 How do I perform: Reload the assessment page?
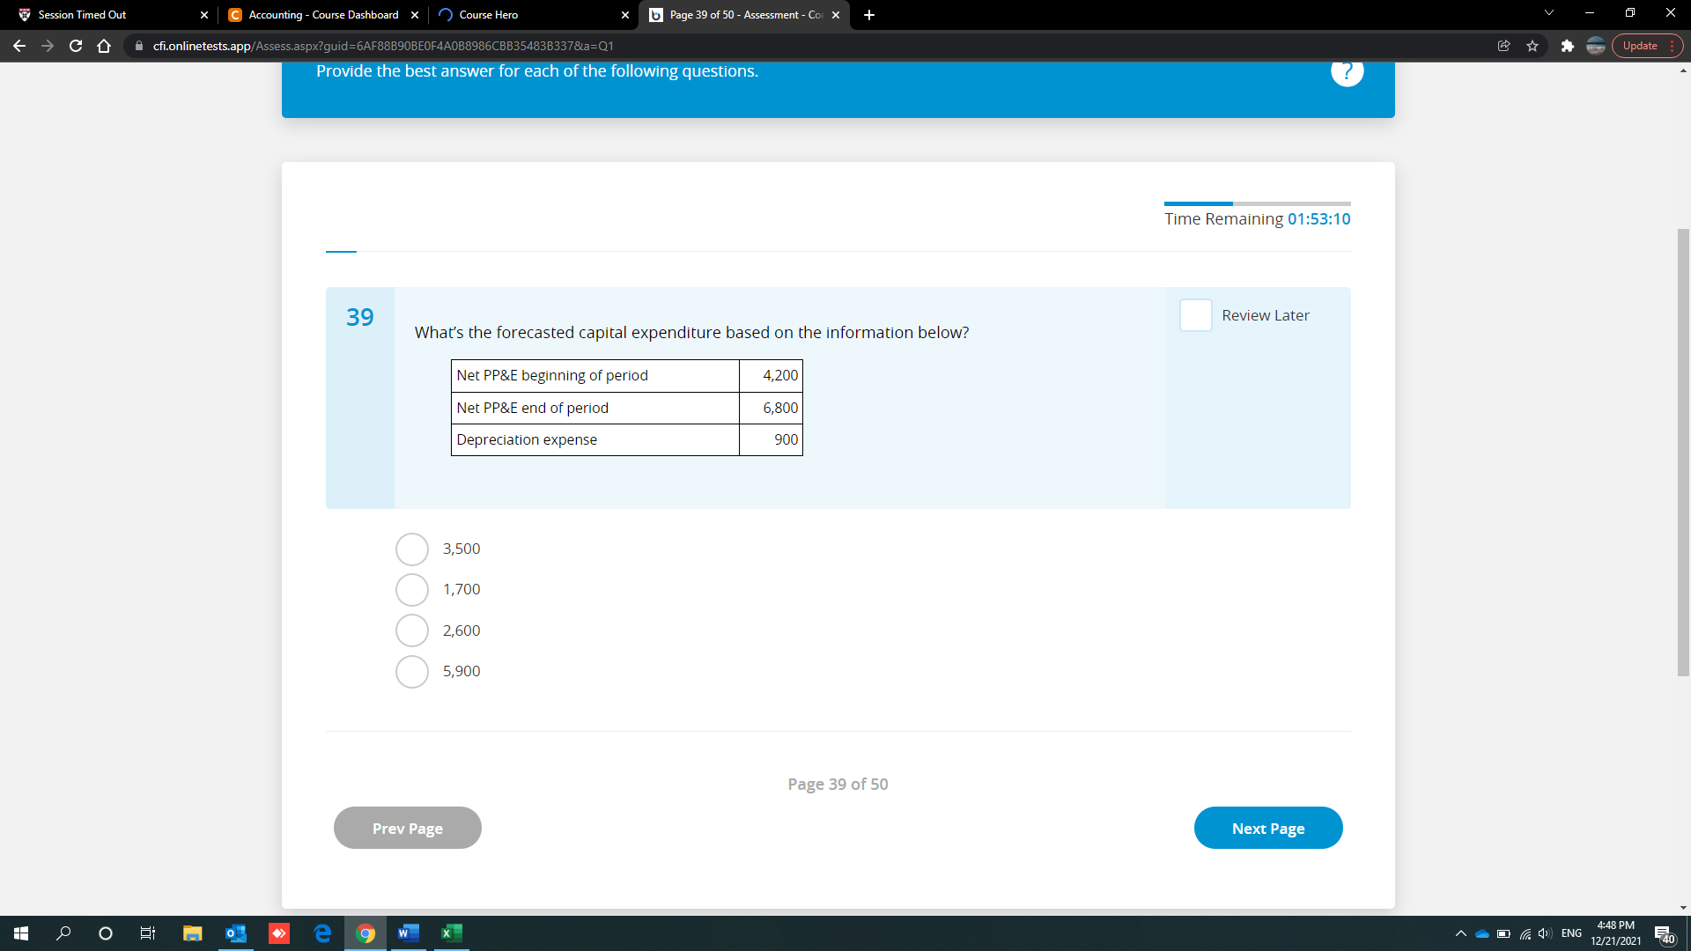click(x=76, y=46)
